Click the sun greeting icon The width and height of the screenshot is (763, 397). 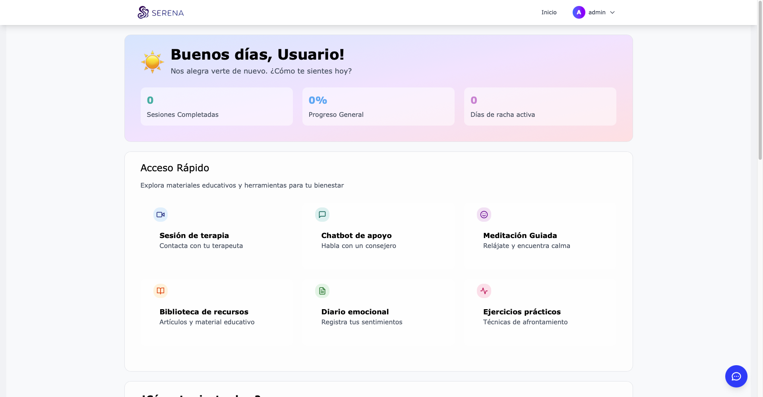pyautogui.click(x=152, y=62)
